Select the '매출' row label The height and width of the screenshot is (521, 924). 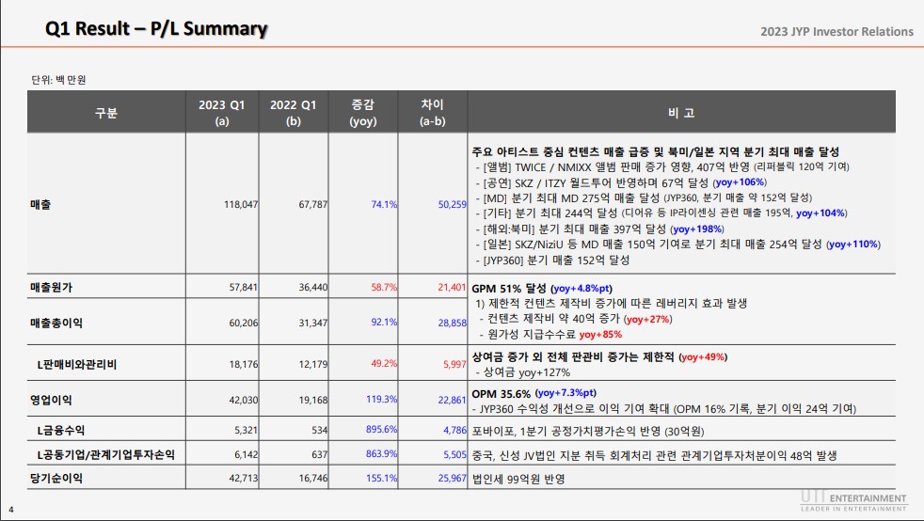pyautogui.click(x=40, y=204)
